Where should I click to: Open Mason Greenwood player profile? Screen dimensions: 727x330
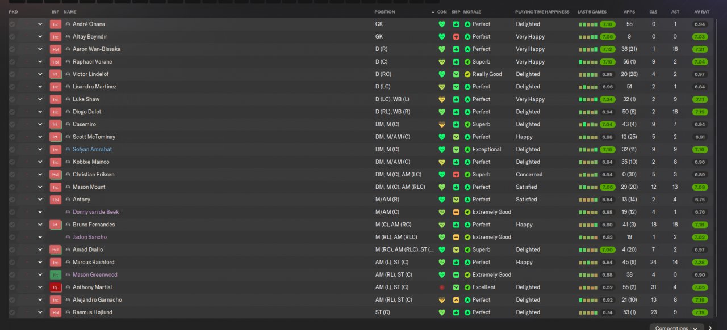pyautogui.click(x=95, y=275)
